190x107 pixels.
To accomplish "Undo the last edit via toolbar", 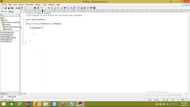I will pos(42,8).
